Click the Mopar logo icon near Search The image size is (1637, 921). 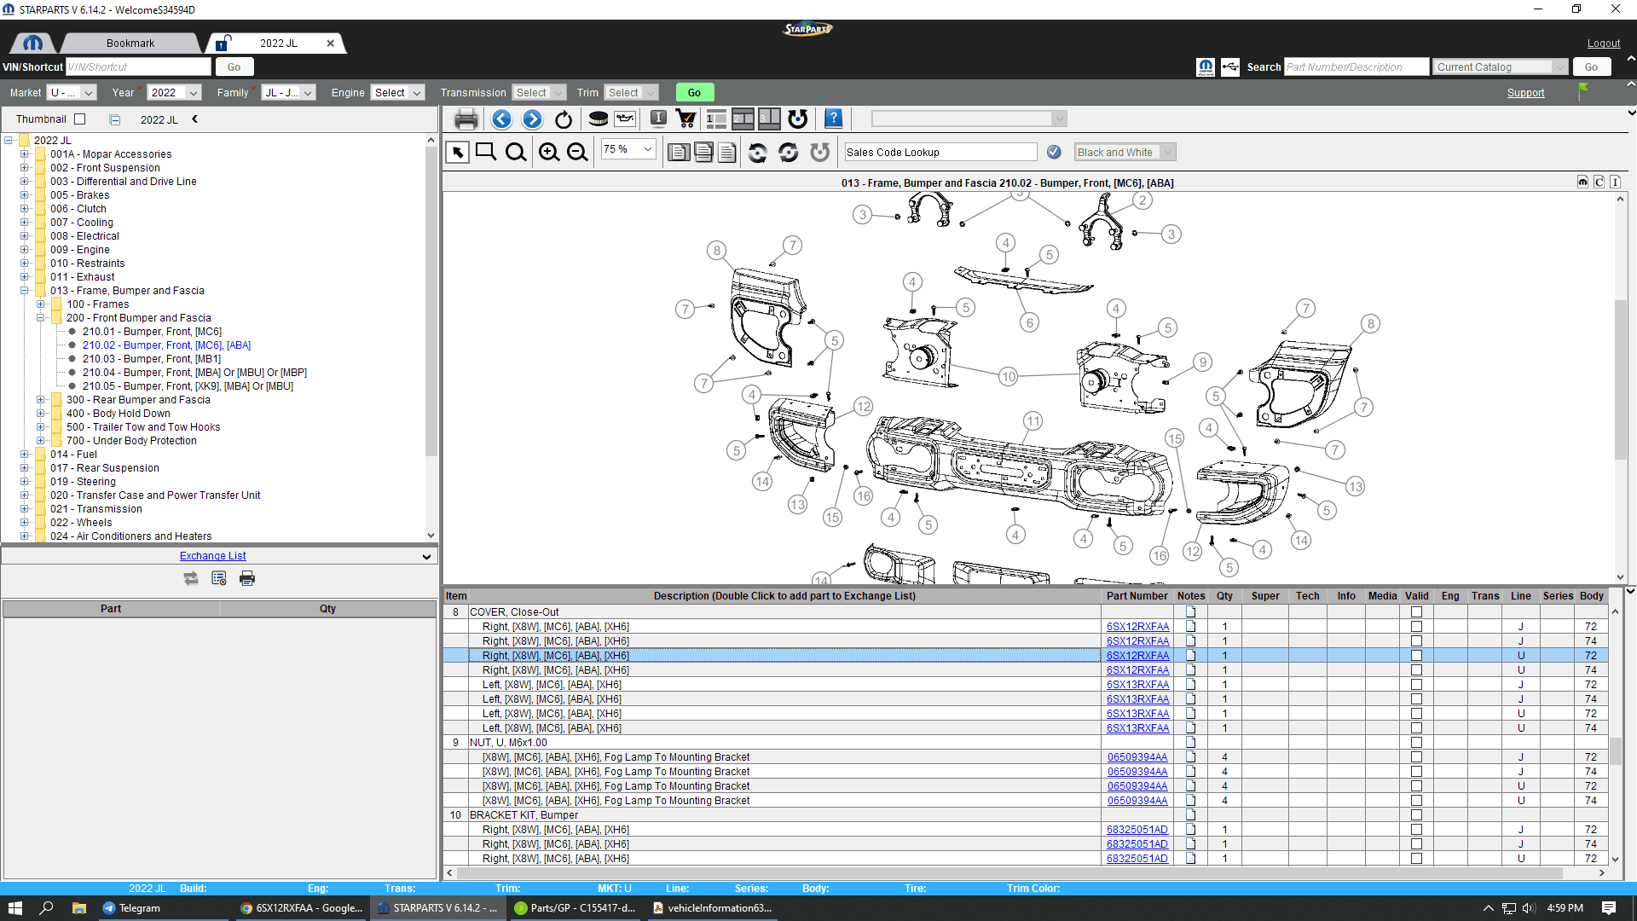pos(1206,67)
